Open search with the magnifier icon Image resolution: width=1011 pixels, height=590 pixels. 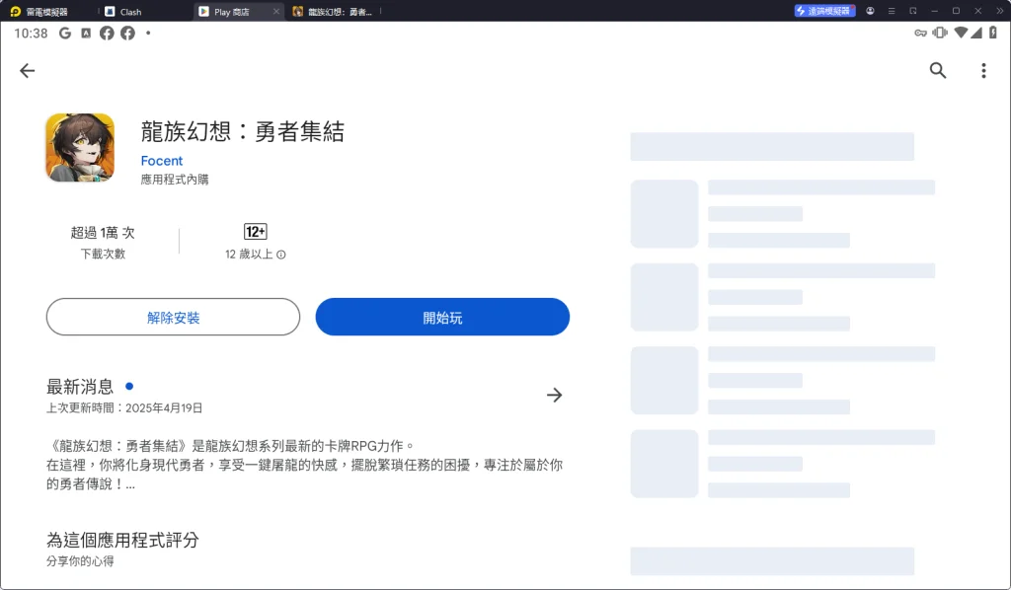point(938,70)
